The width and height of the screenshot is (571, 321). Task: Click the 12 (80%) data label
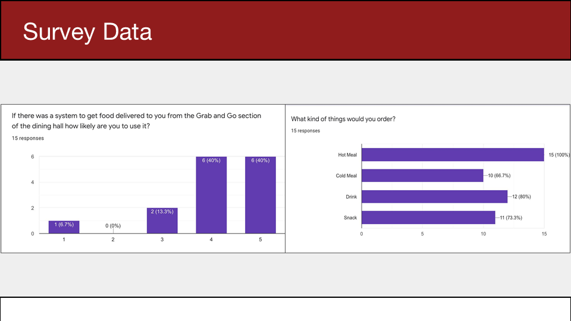click(x=522, y=197)
